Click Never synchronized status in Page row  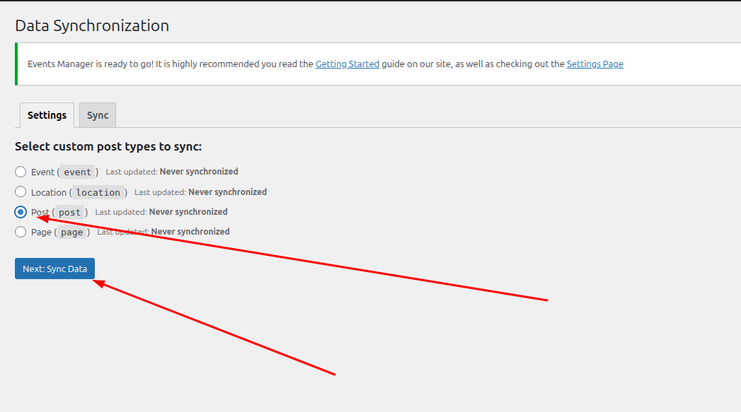[190, 232]
